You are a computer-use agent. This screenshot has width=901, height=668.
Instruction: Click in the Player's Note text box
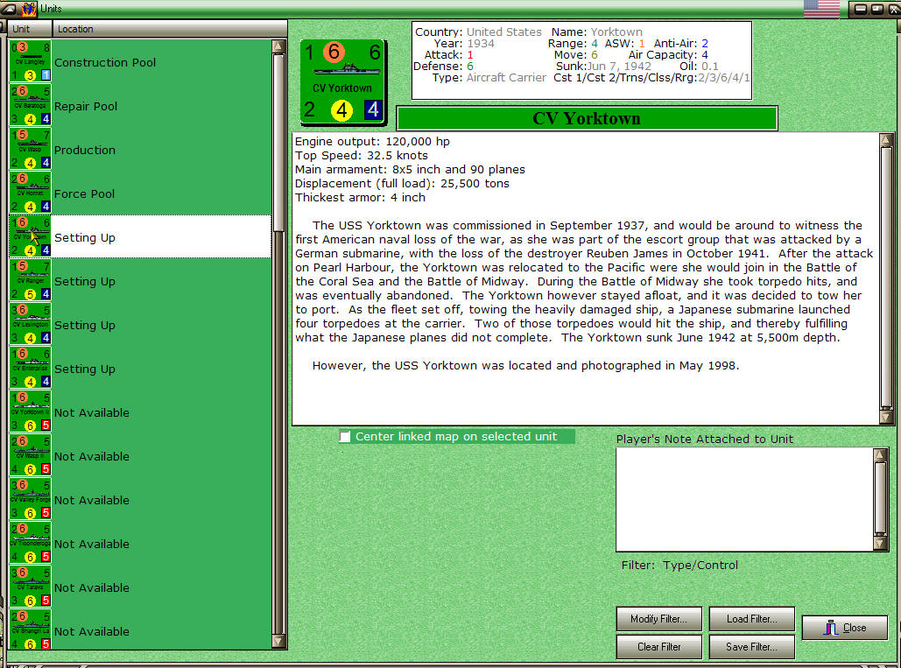tap(744, 499)
